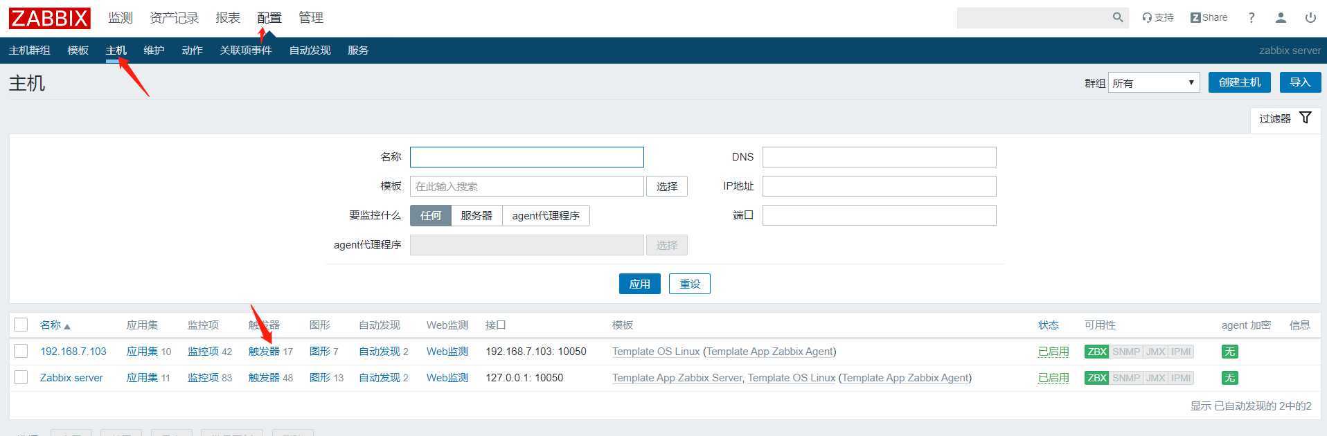Image resolution: width=1327 pixels, height=436 pixels.
Task: Click the 导入 button
Action: [x=1300, y=82]
